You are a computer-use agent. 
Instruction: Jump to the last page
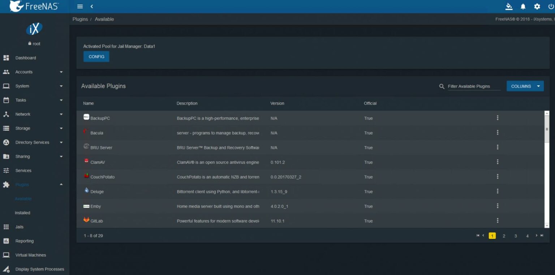pos(542,236)
